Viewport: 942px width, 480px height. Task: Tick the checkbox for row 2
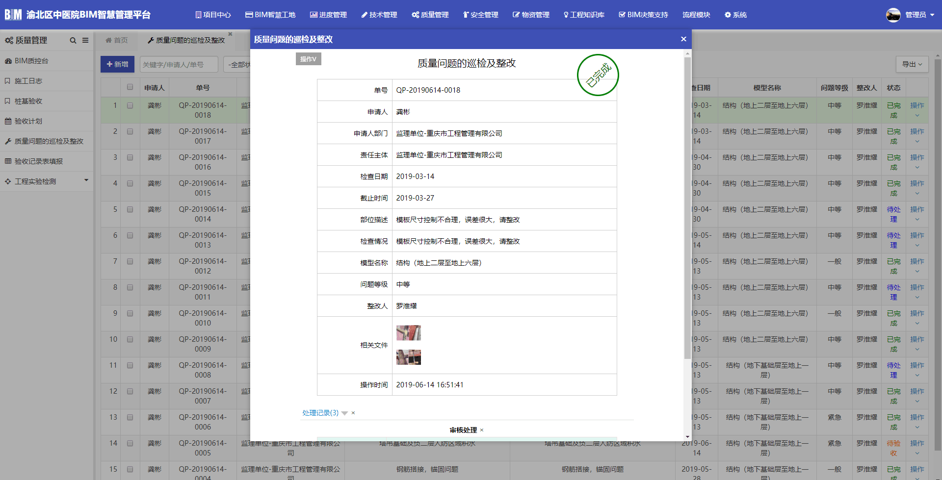pyautogui.click(x=130, y=131)
